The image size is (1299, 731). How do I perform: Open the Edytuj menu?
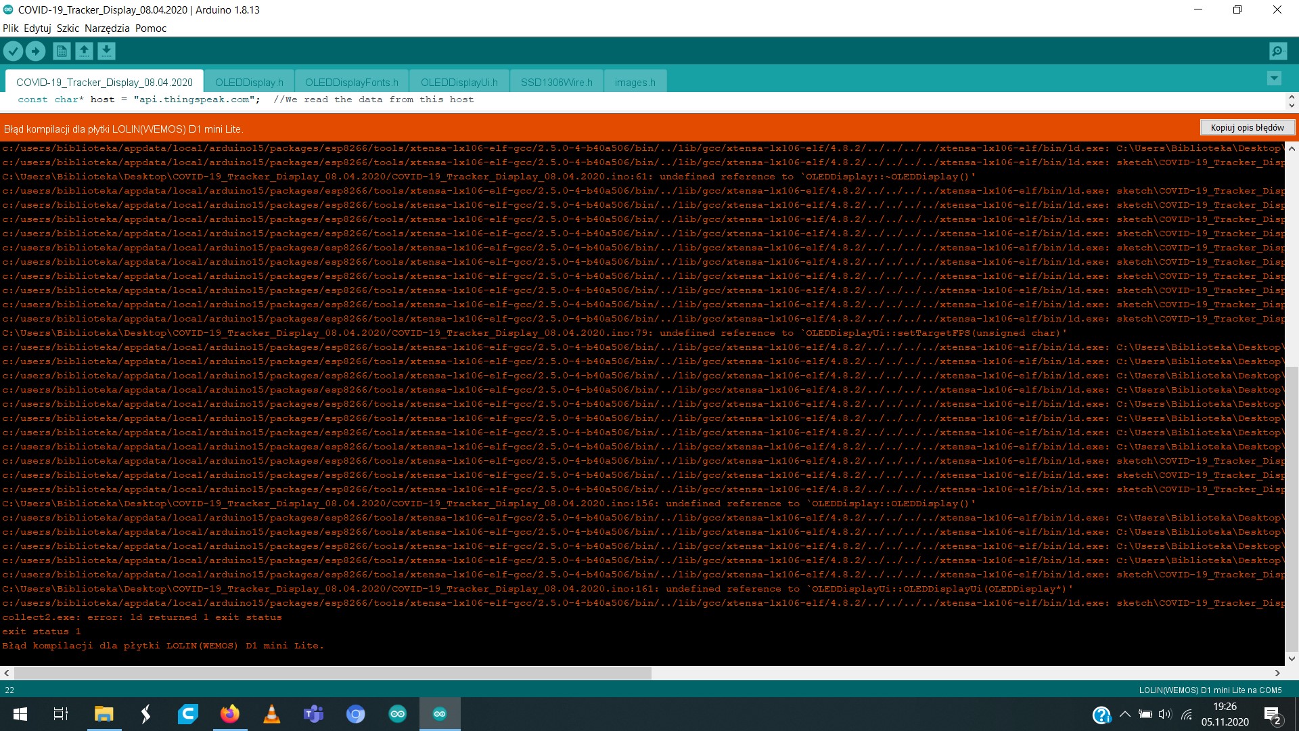pyautogui.click(x=37, y=28)
